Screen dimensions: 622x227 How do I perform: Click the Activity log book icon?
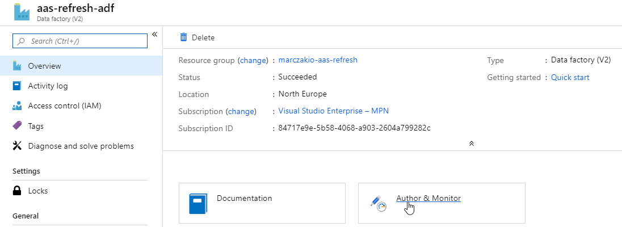click(x=17, y=86)
